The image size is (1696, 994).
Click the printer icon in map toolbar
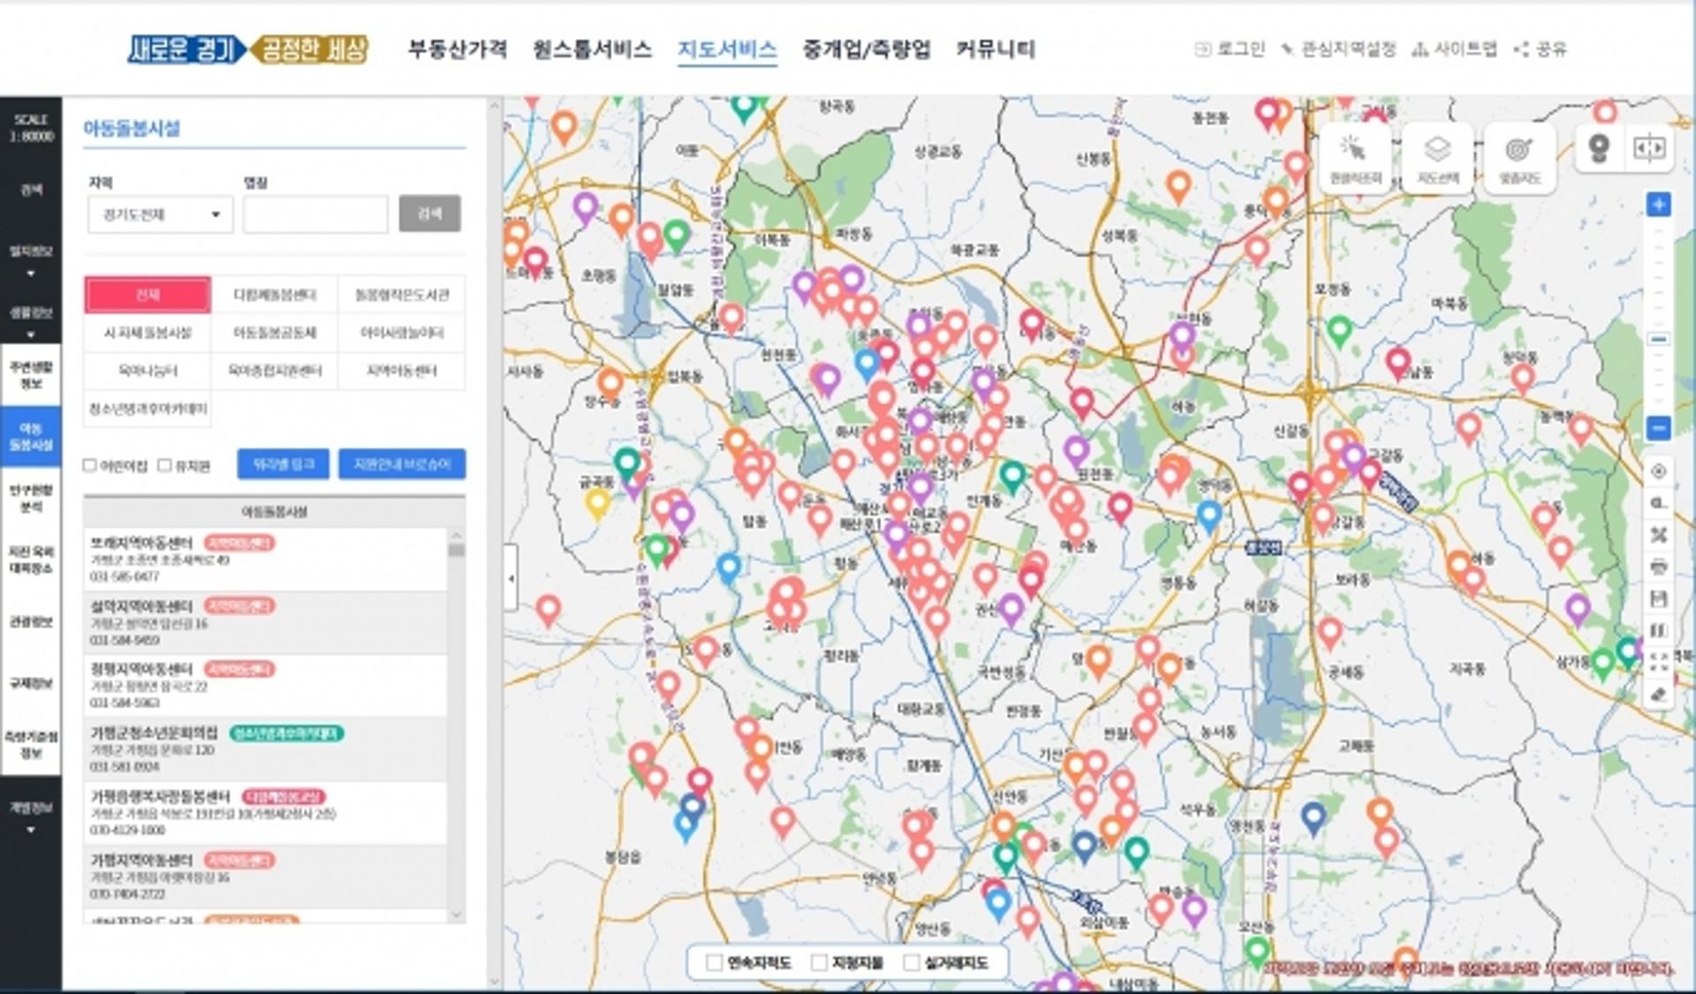[x=1658, y=566]
